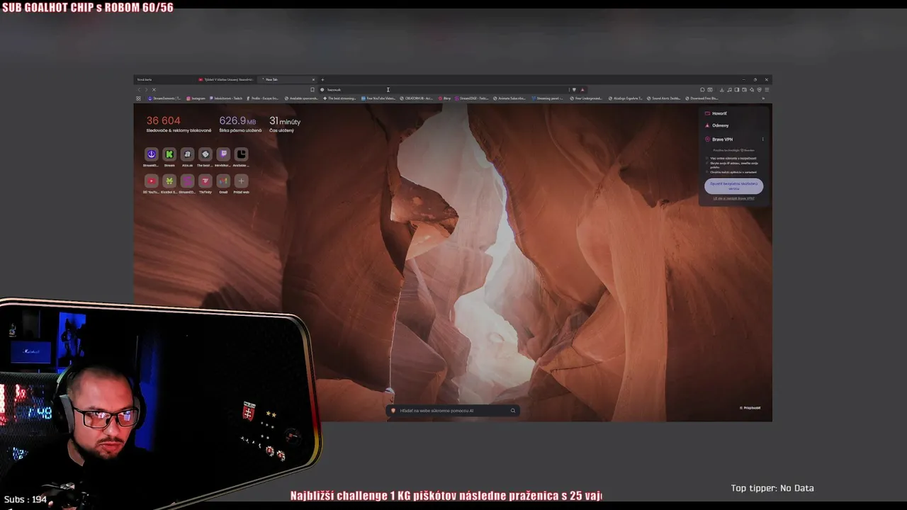The width and height of the screenshot is (907, 510).
Task: Open the 'Animate Subscribe...' bookmark
Action: click(509, 98)
